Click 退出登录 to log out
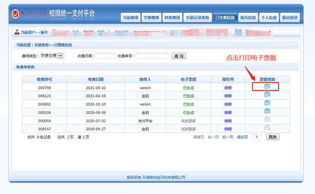This screenshot has height=194, width=315. point(290,18)
